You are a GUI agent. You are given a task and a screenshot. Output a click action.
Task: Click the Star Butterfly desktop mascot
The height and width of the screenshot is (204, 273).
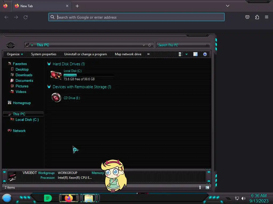(x=114, y=176)
